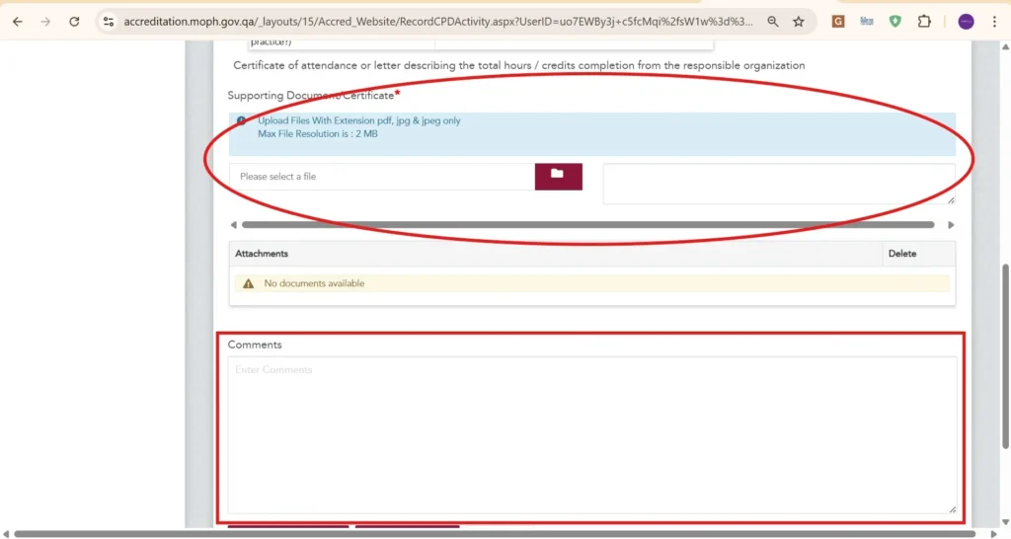1011x539 pixels.
Task: Open the purple profile avatar
Action: point(966,22)
